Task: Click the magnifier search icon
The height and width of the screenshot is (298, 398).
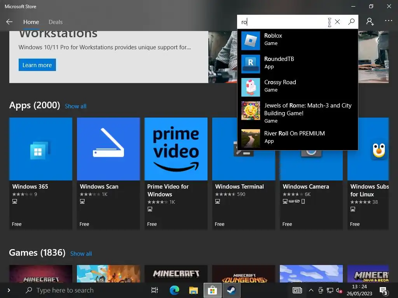Action: tap(351, 22)
